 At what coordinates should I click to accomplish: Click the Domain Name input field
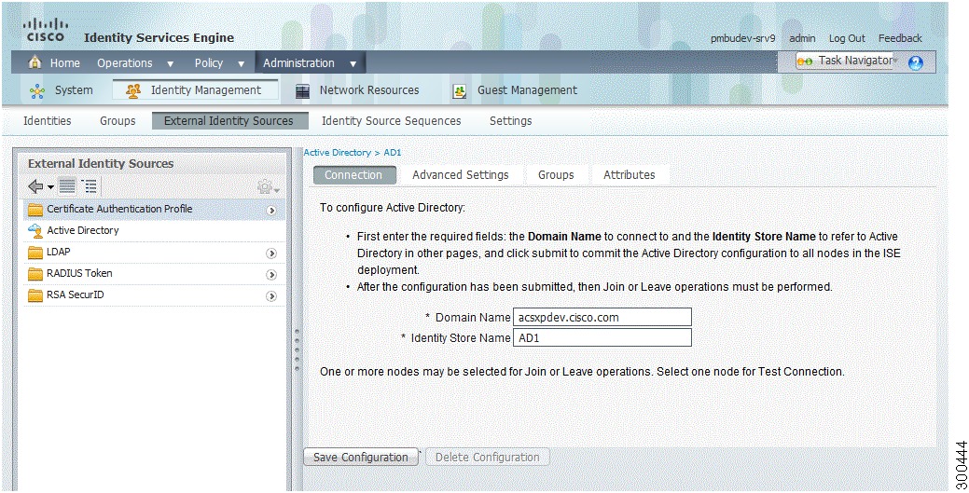(x=602, y=318)
